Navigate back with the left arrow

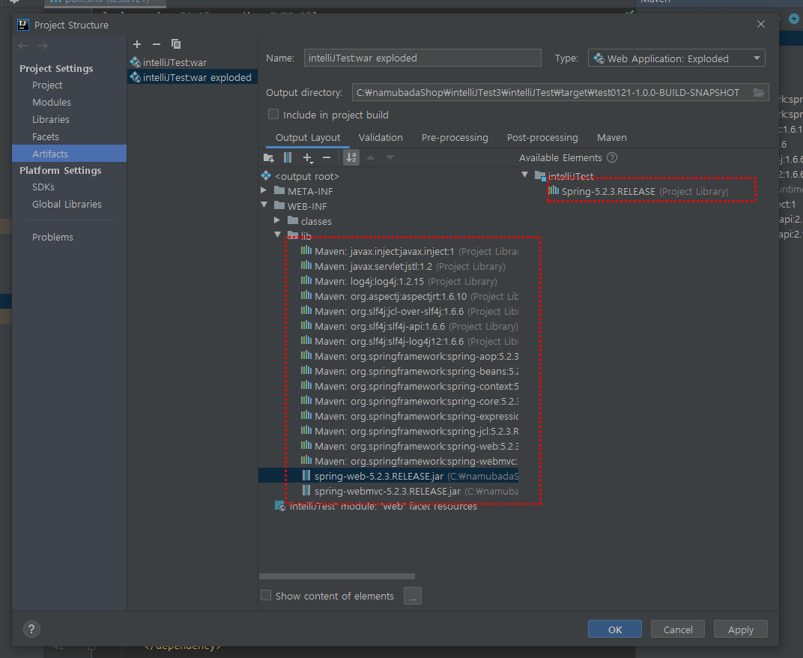[x=23, y=46]
